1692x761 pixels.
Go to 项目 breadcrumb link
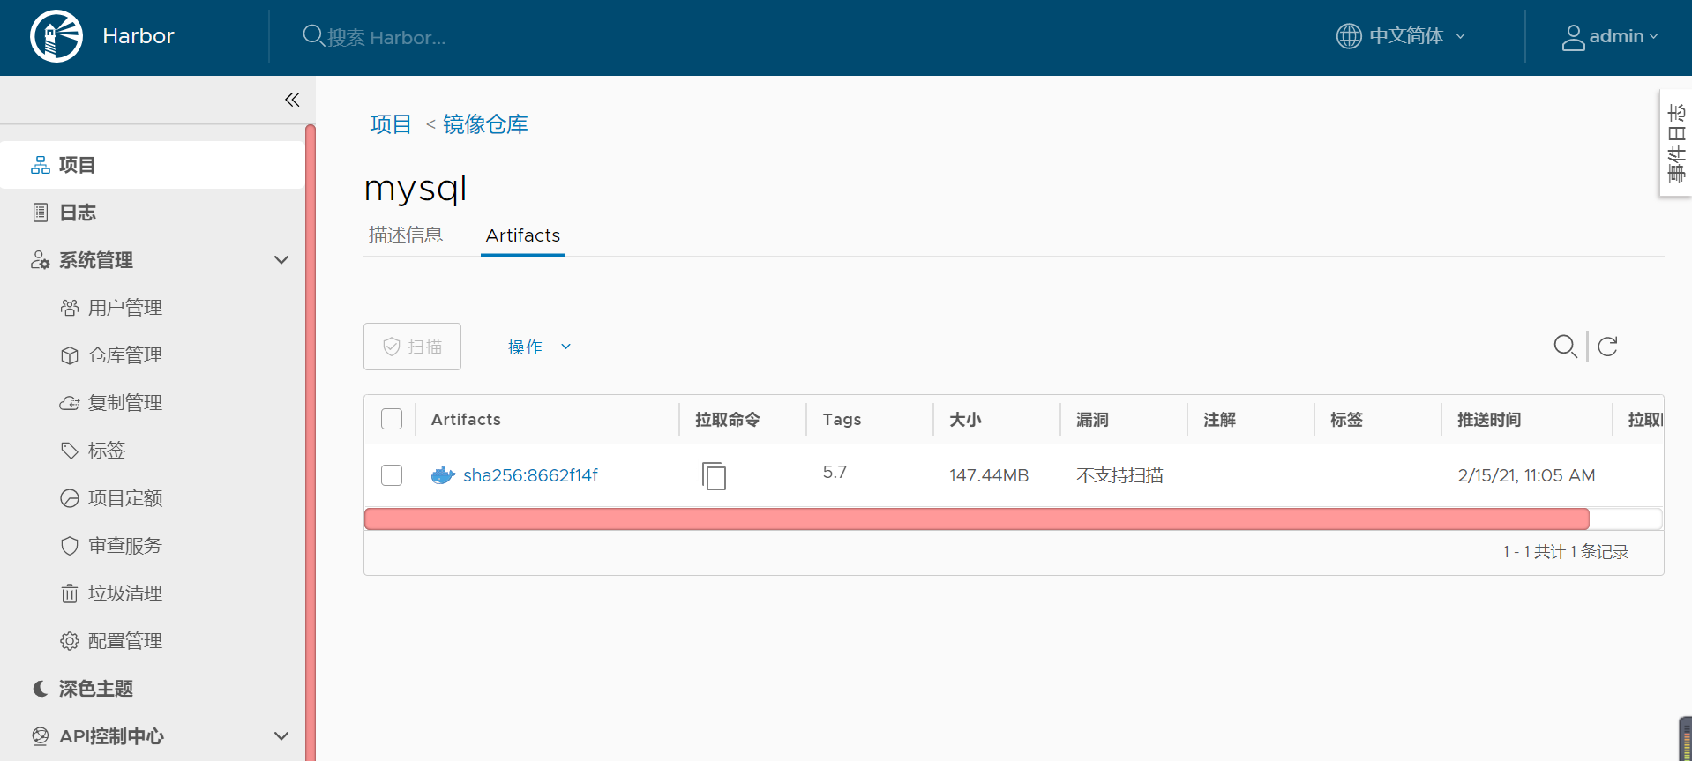click(391, 124)
